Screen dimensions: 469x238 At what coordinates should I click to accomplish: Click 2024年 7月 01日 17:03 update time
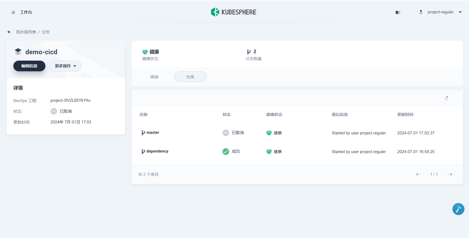tap(71, 122)
